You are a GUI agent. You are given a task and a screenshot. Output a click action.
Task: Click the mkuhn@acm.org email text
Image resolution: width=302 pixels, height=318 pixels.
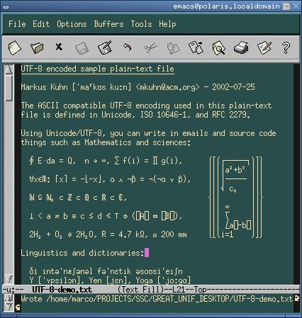pos(167,87)
